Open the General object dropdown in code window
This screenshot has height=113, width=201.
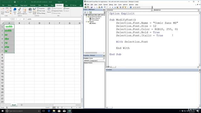[151, 10]
